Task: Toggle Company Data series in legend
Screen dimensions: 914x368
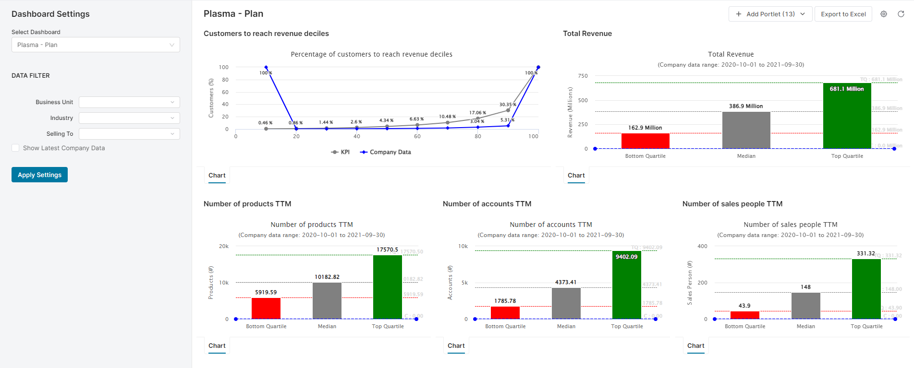Action: 386,152
